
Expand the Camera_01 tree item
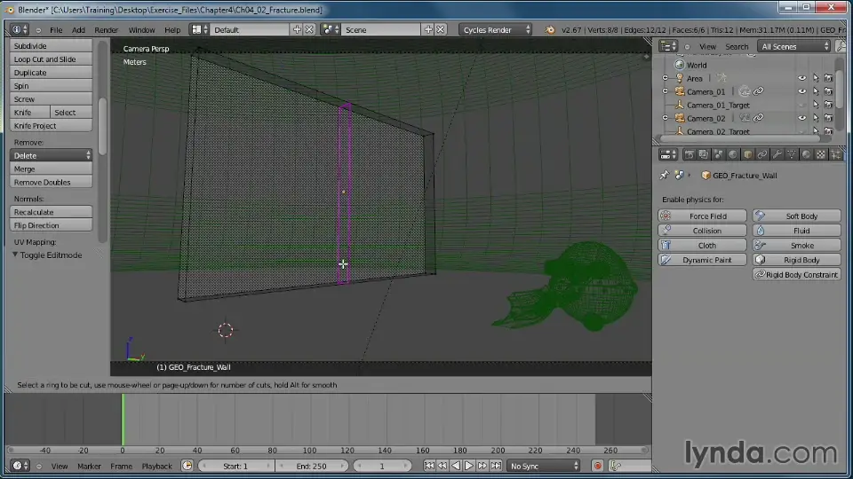pyautogui.click(x=666, y=91)
